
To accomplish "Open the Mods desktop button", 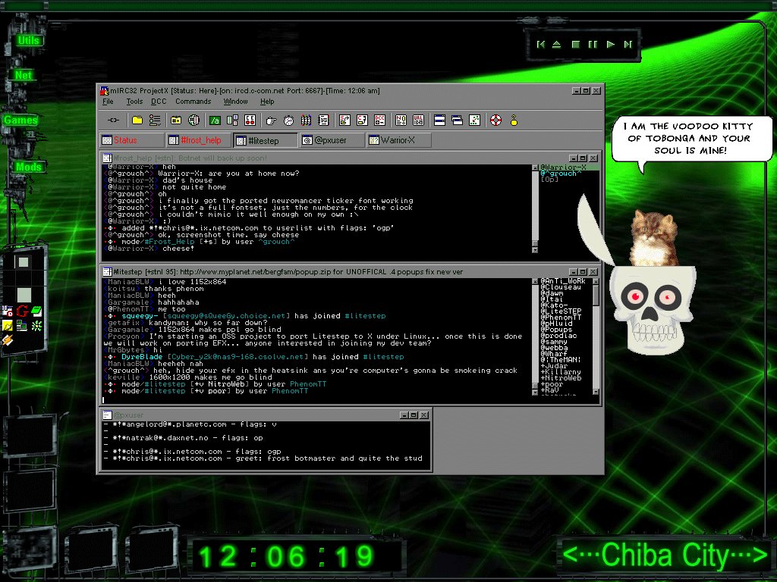I will click(28, 167).
